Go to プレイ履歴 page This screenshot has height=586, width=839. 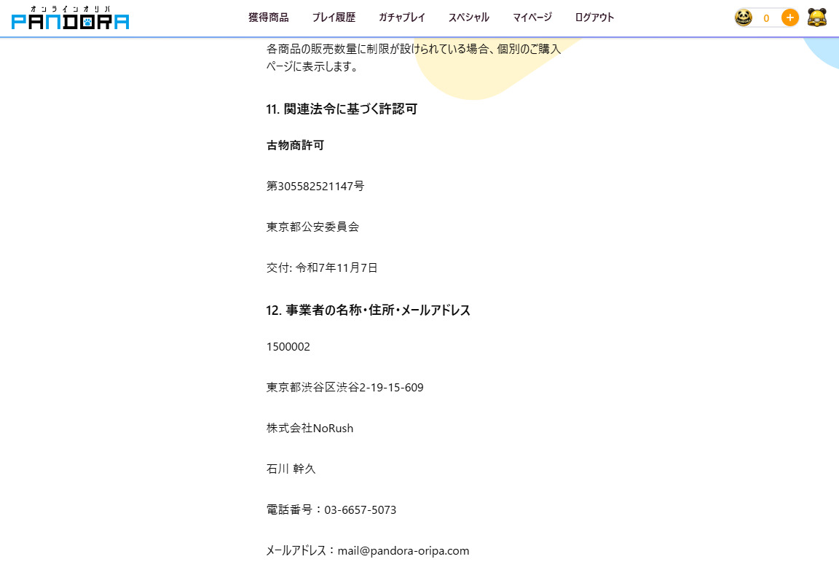click(334, 17)
